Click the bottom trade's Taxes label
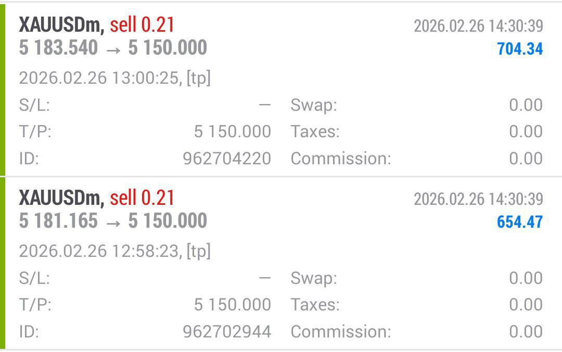This screenshot has width=562, height=352. pos(315,305)
